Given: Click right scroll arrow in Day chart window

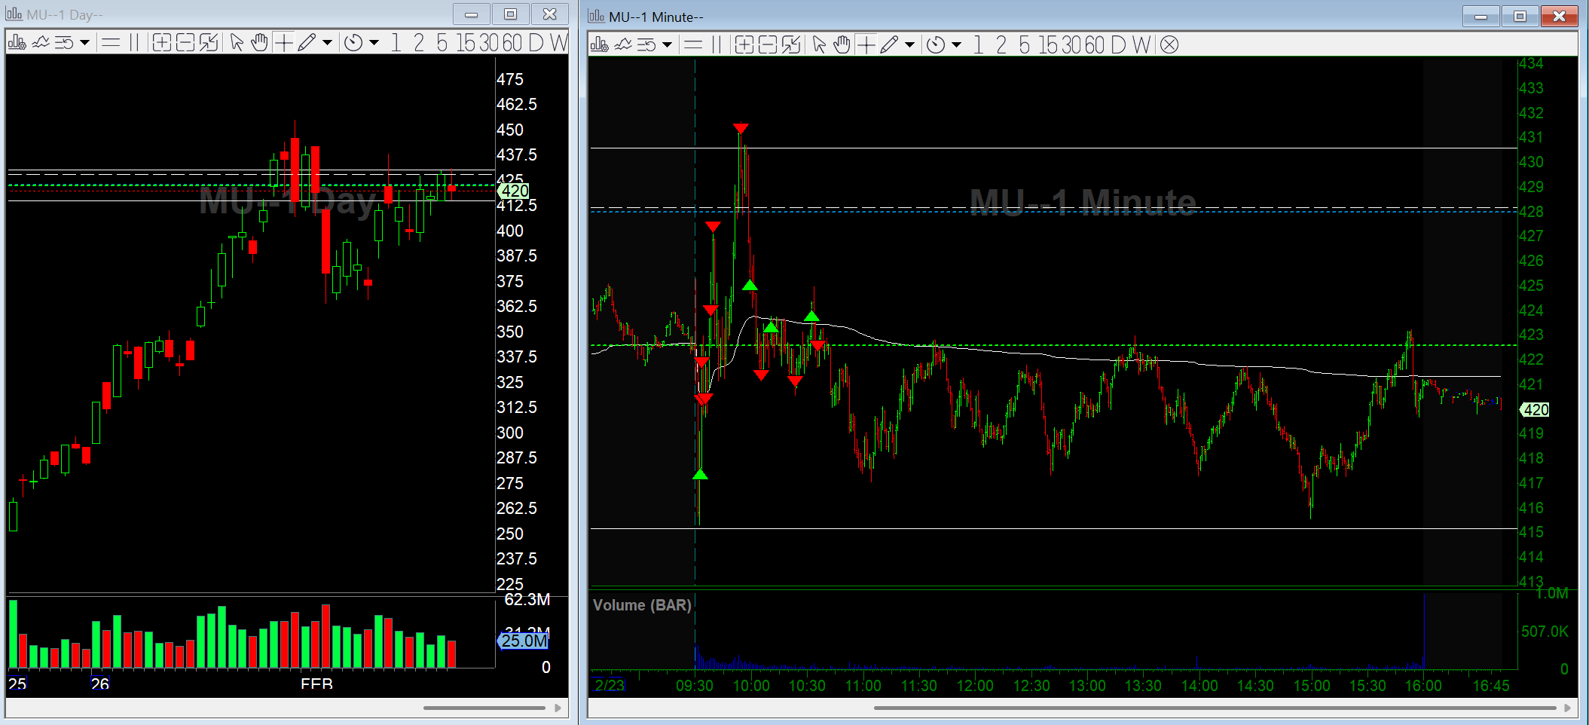Looking at the screenshot, I should [558, 708].
